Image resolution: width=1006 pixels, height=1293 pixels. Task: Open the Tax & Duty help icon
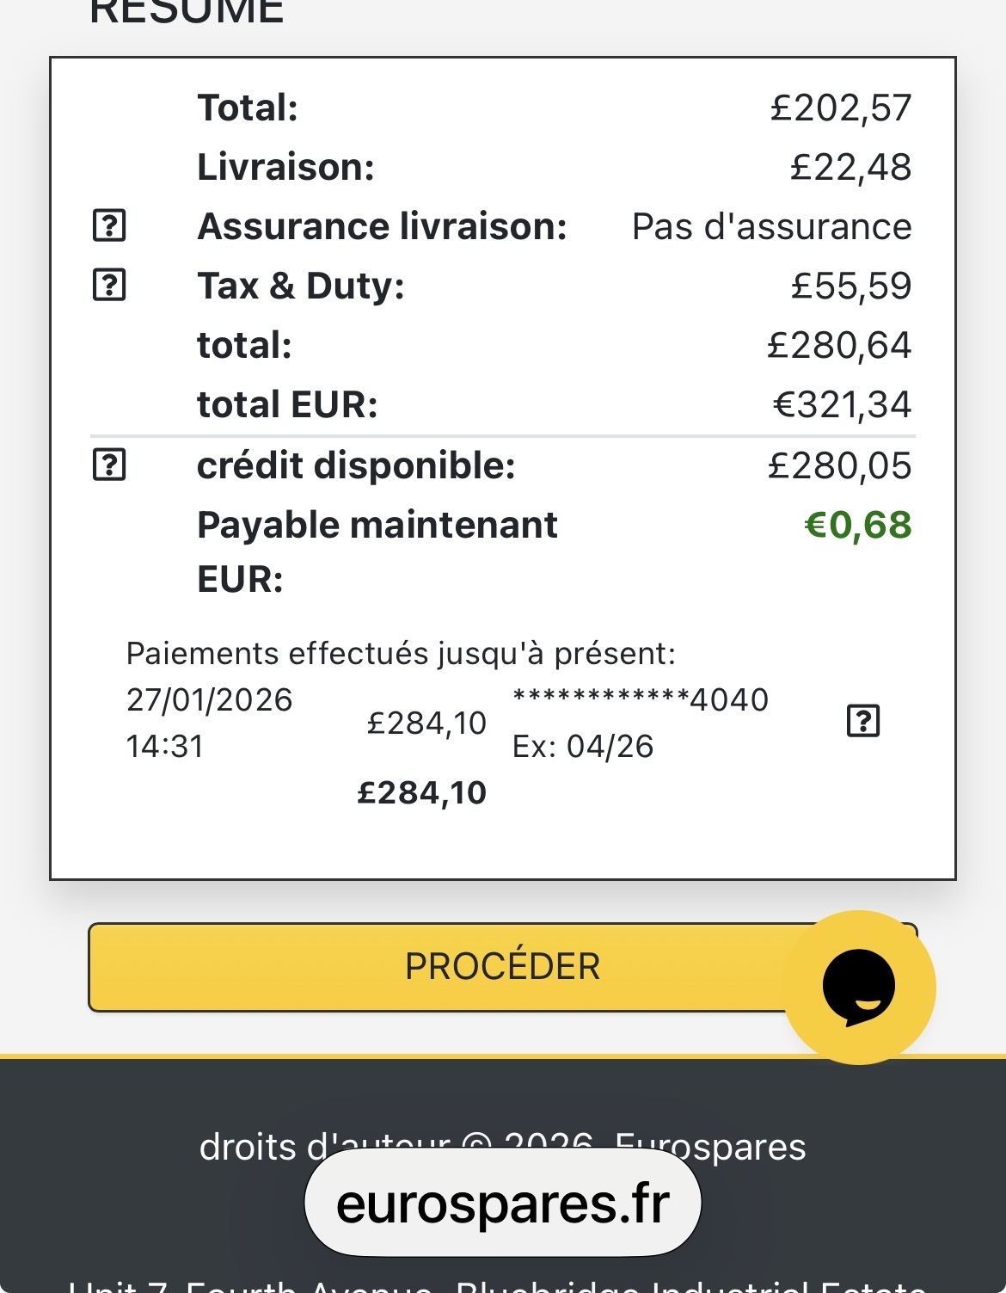click(x=109, y=286)
